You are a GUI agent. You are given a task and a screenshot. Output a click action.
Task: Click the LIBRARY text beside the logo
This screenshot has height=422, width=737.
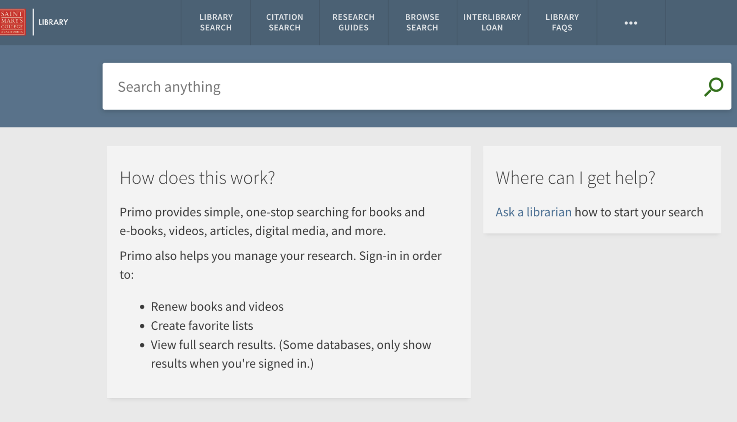[53, 22]
